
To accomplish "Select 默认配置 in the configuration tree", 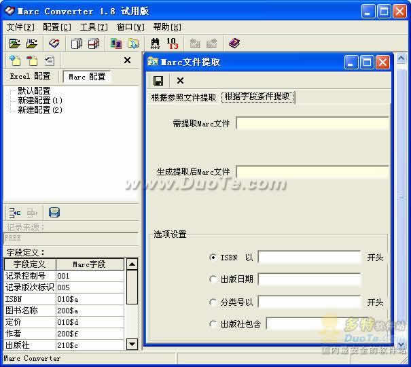I will [x=34, y=91].
